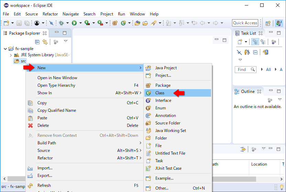Open the Back navigation dropdown arrow
Viewport: 286px width, 192px height.
coord(209,23)
